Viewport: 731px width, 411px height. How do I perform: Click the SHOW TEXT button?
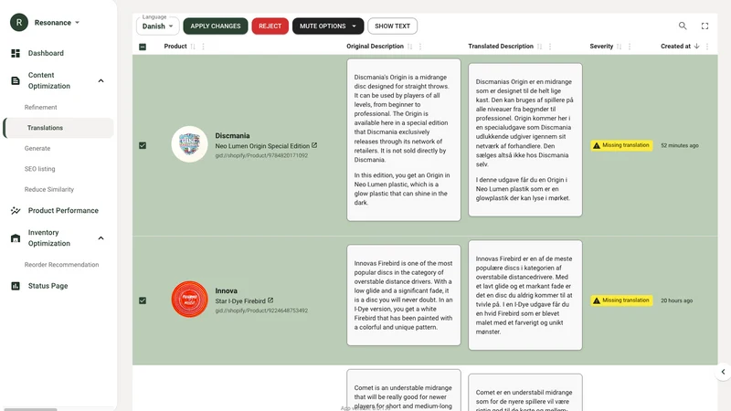392,26
